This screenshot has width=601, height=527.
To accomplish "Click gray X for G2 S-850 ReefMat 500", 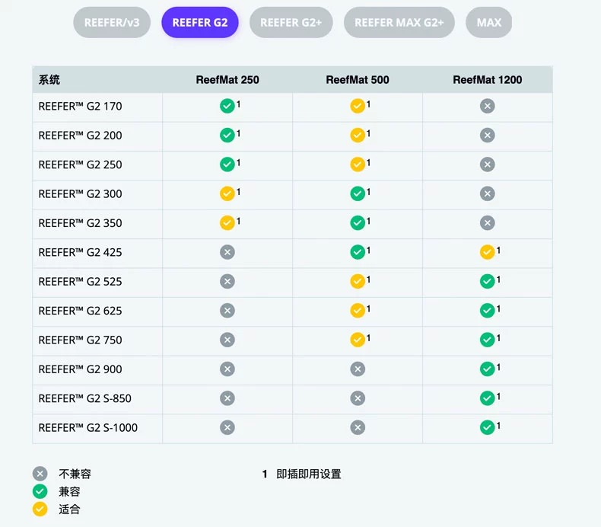I will (x=358, y=398).
